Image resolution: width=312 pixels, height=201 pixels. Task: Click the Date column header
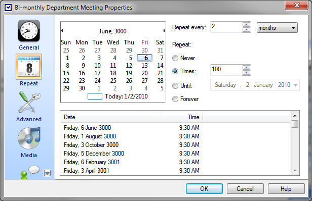pos(111,117)
